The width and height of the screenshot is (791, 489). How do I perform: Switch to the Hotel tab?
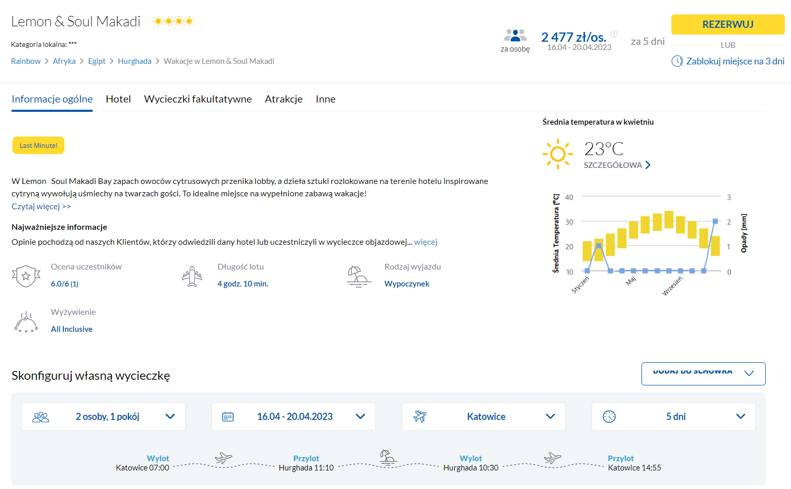click(x=118, y=99)
